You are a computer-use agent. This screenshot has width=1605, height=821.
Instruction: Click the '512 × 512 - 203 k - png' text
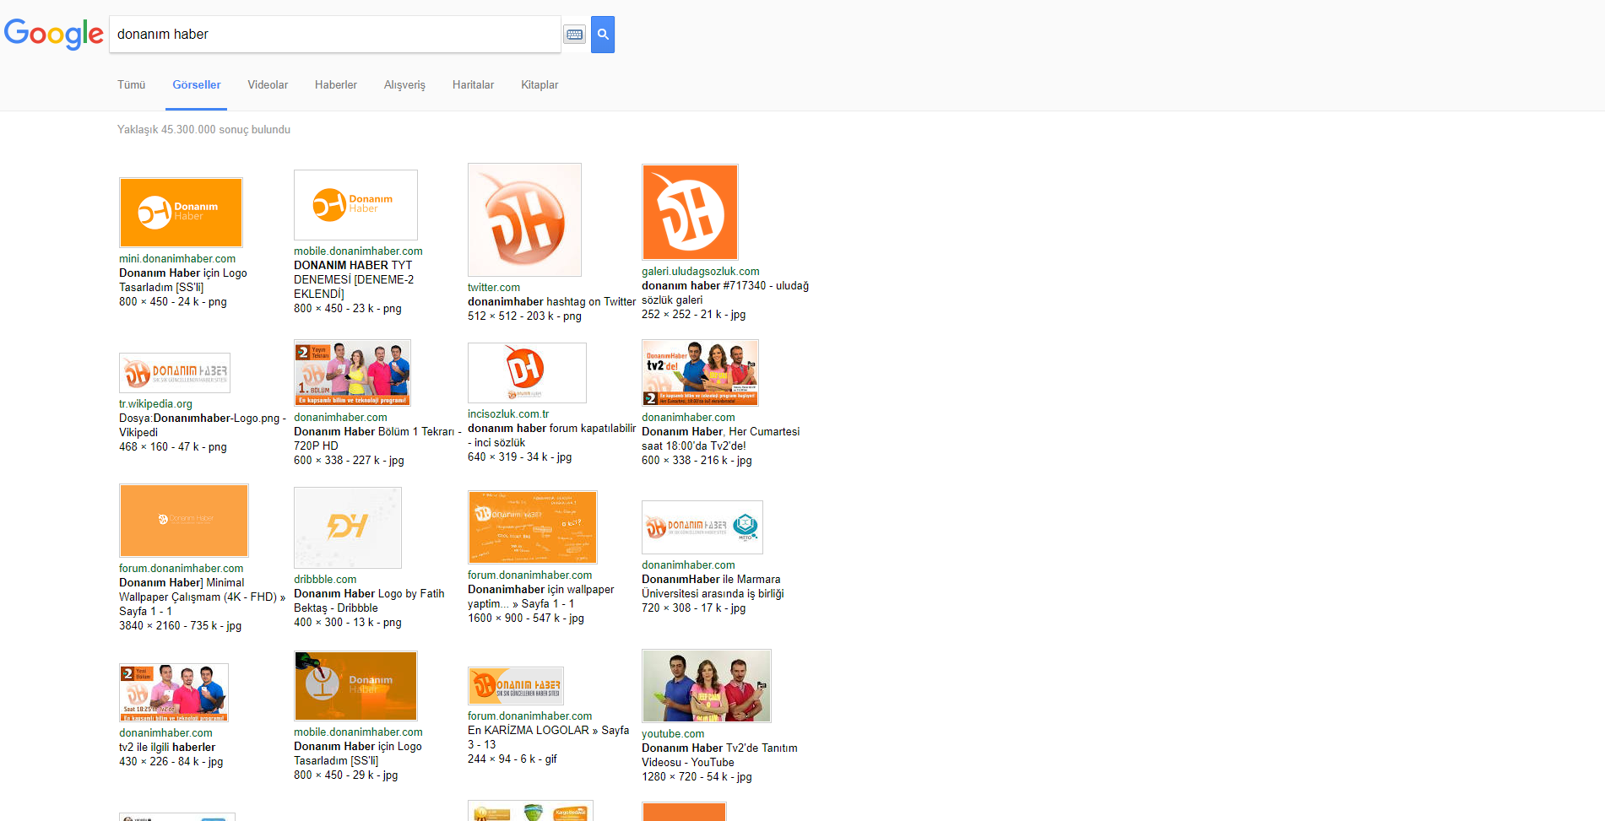coord(524,316)
